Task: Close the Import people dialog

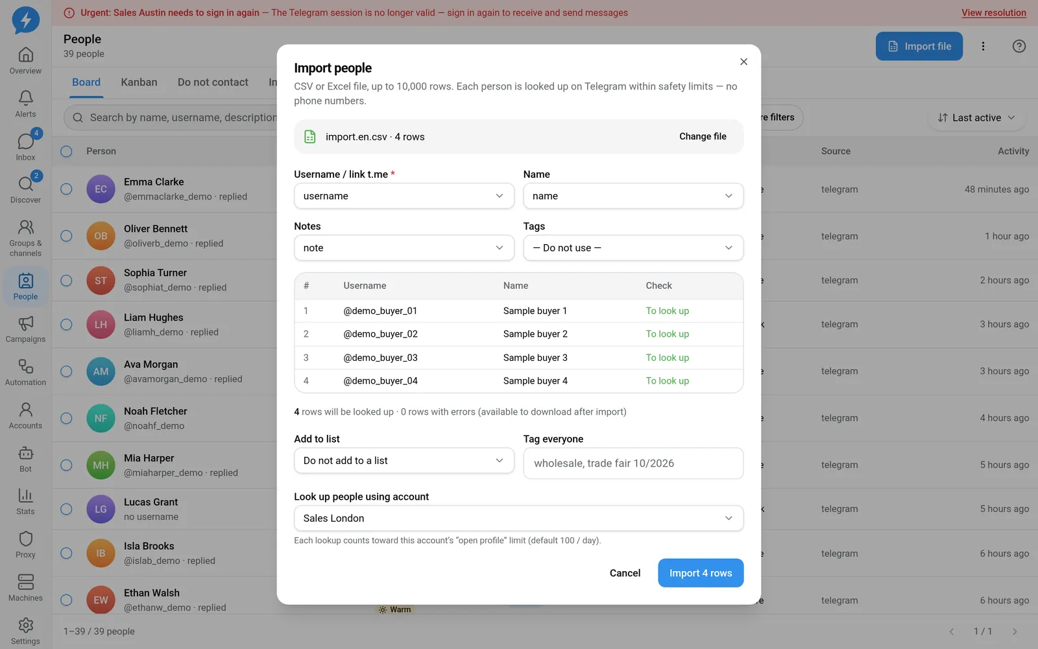Action: coord(743,62)
